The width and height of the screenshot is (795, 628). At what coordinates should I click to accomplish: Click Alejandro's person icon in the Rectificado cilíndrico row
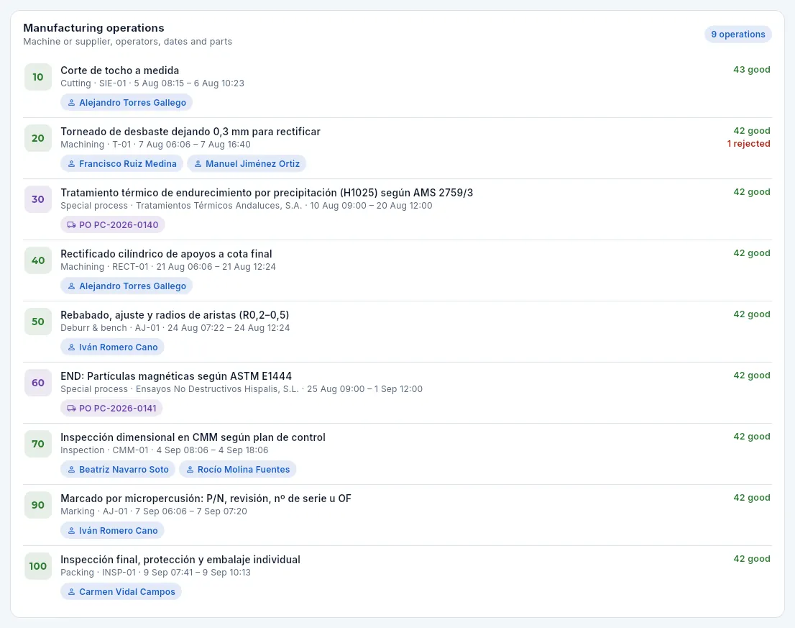[71, 286]
